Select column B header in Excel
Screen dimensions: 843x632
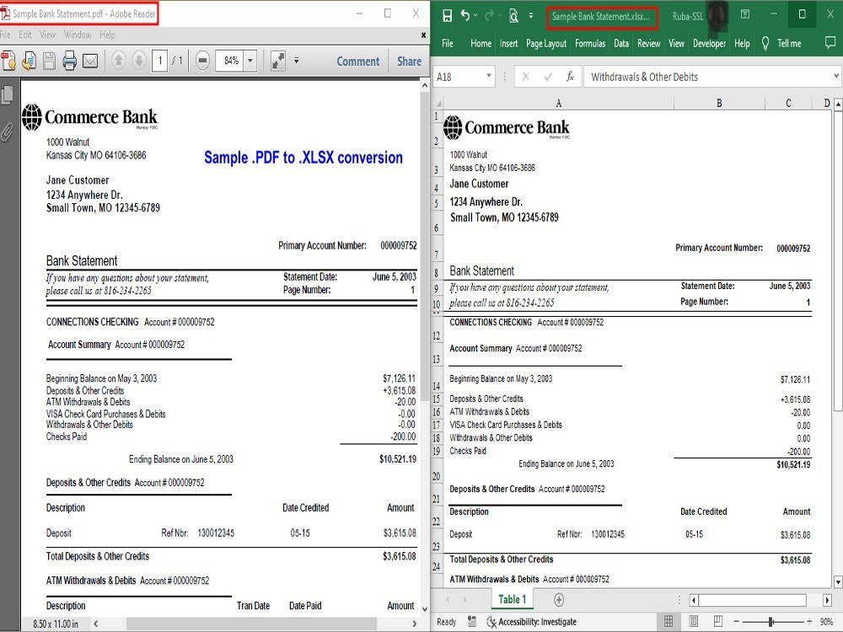point(719,103)
